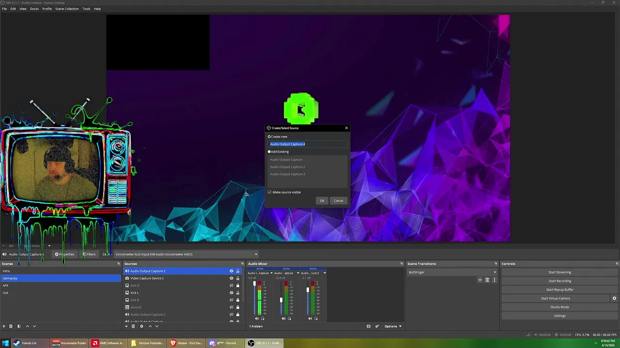Move scene down arrow in Scenes dock

point(34,326)
